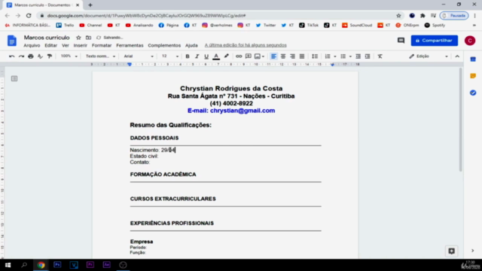The height and width of the screenshot is (271, 482).
Task: Open the last edit history link
Action: pyautogui.click(x=246, y=45)
